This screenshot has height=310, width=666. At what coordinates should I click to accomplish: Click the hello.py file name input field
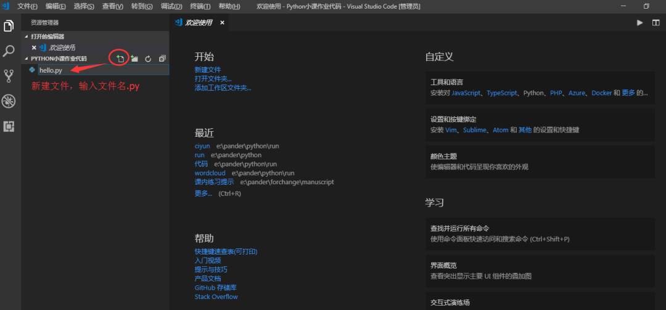(x=104, y=70)
